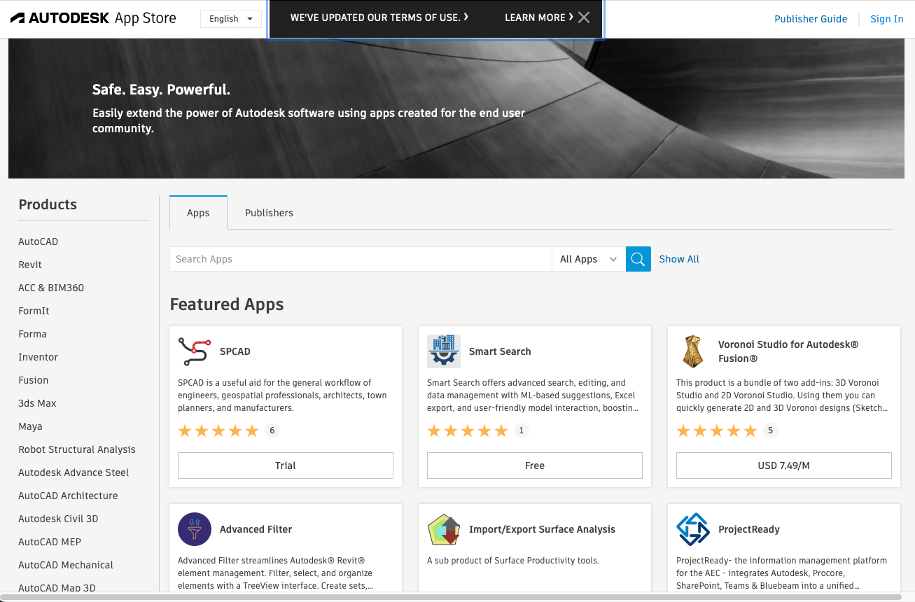Screen dimensions: 915x602
Task: Click the Voronoi Studio review count badge
Action: [x=770, y=430]
